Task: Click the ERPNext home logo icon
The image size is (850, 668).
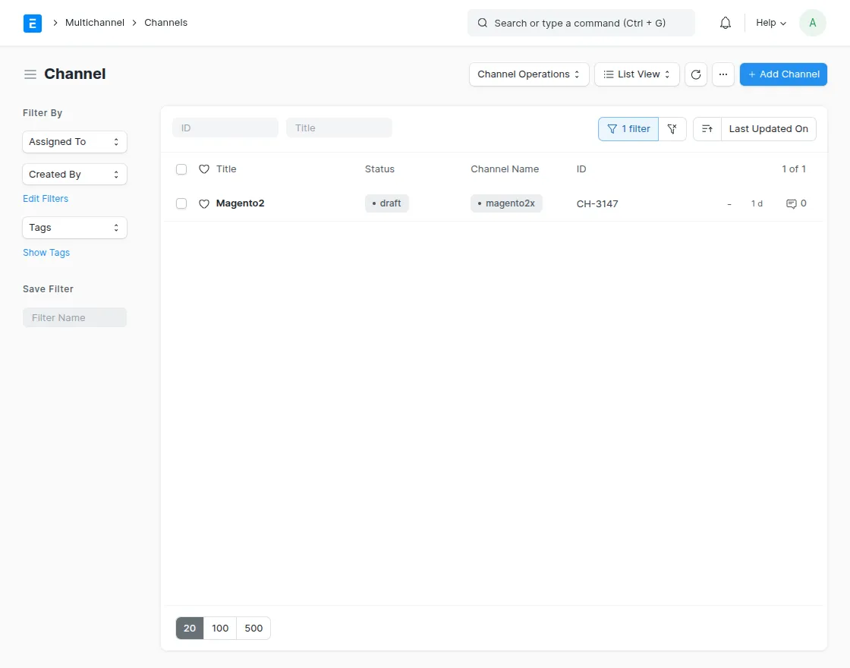Action: point(33,23)
